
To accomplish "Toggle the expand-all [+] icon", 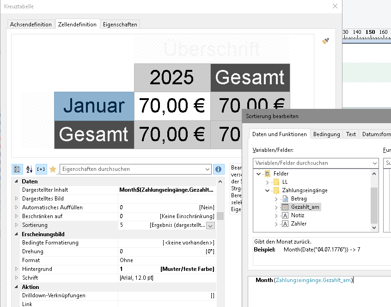I will pyautogui.click(x=41, y=169).
